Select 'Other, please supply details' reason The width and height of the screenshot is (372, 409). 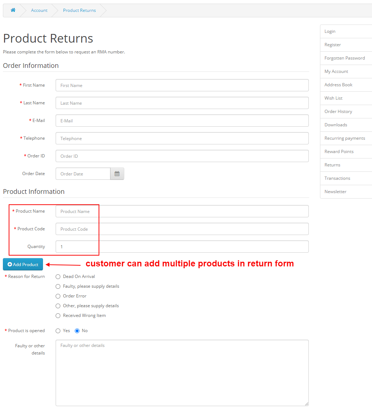tap(58, 306)
